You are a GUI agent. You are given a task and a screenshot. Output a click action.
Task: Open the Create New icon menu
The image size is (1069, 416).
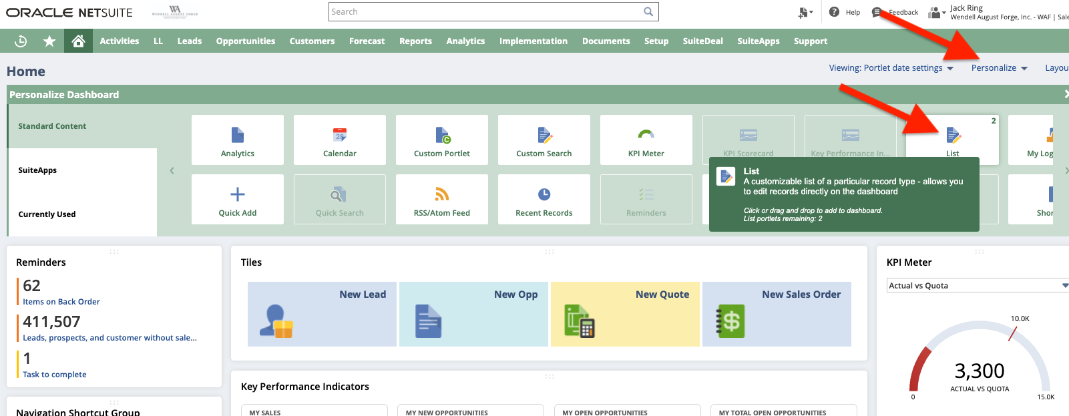click(805, 12)
